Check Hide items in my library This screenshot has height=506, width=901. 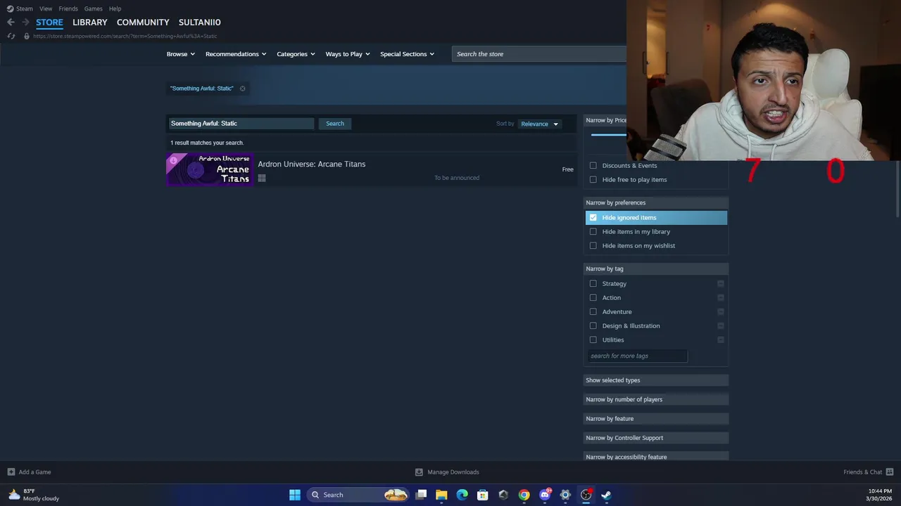pyautogui.click(x=593, y=232)
